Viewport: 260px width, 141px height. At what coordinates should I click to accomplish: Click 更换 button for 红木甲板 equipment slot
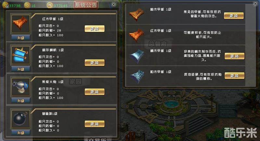(95, 29)
